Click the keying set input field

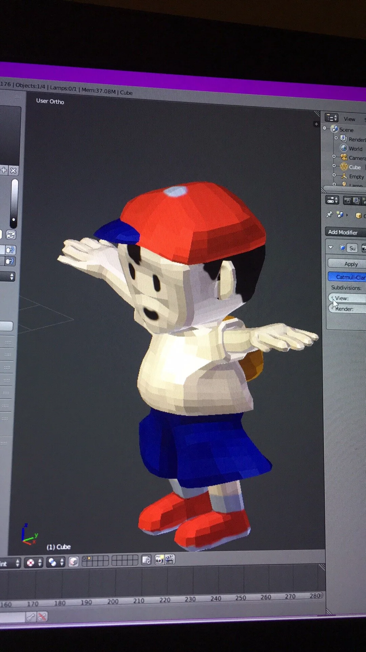[13, 617]
